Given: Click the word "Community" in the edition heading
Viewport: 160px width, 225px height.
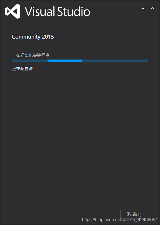Looking at the screenshot, I should [x=26, y=37].
